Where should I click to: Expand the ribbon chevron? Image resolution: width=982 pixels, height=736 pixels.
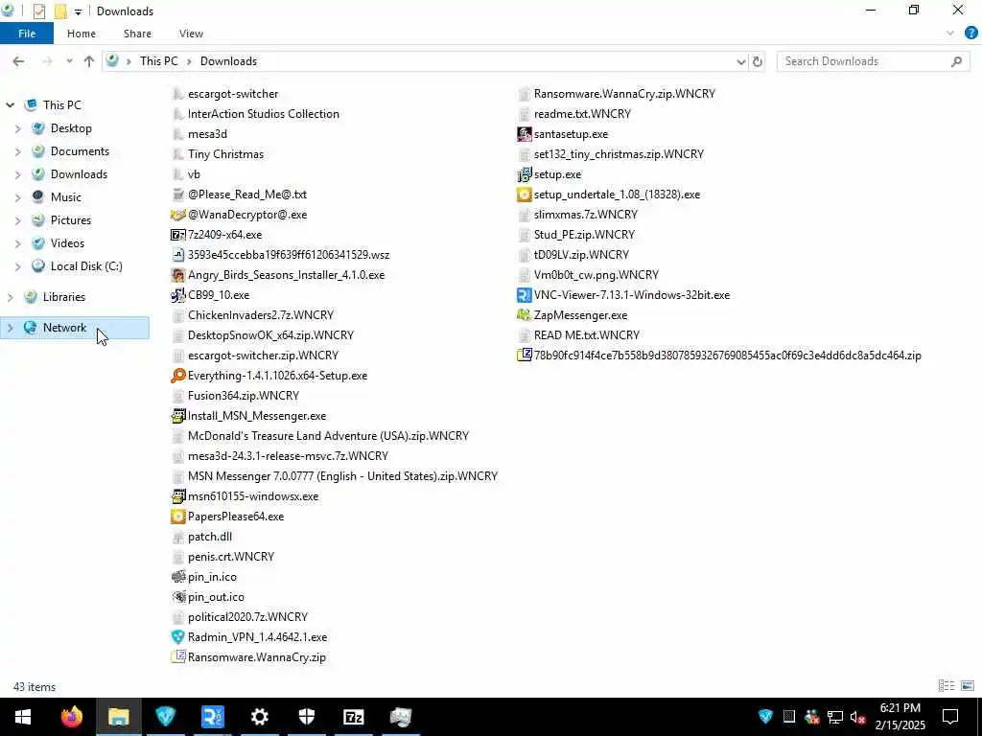(x=950, y=34)
